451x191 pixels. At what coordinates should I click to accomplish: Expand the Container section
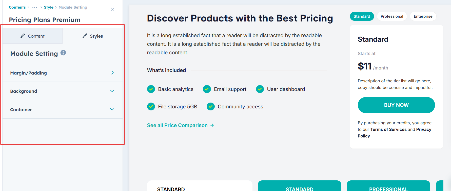pyautogui.click(x=112, y=109)
